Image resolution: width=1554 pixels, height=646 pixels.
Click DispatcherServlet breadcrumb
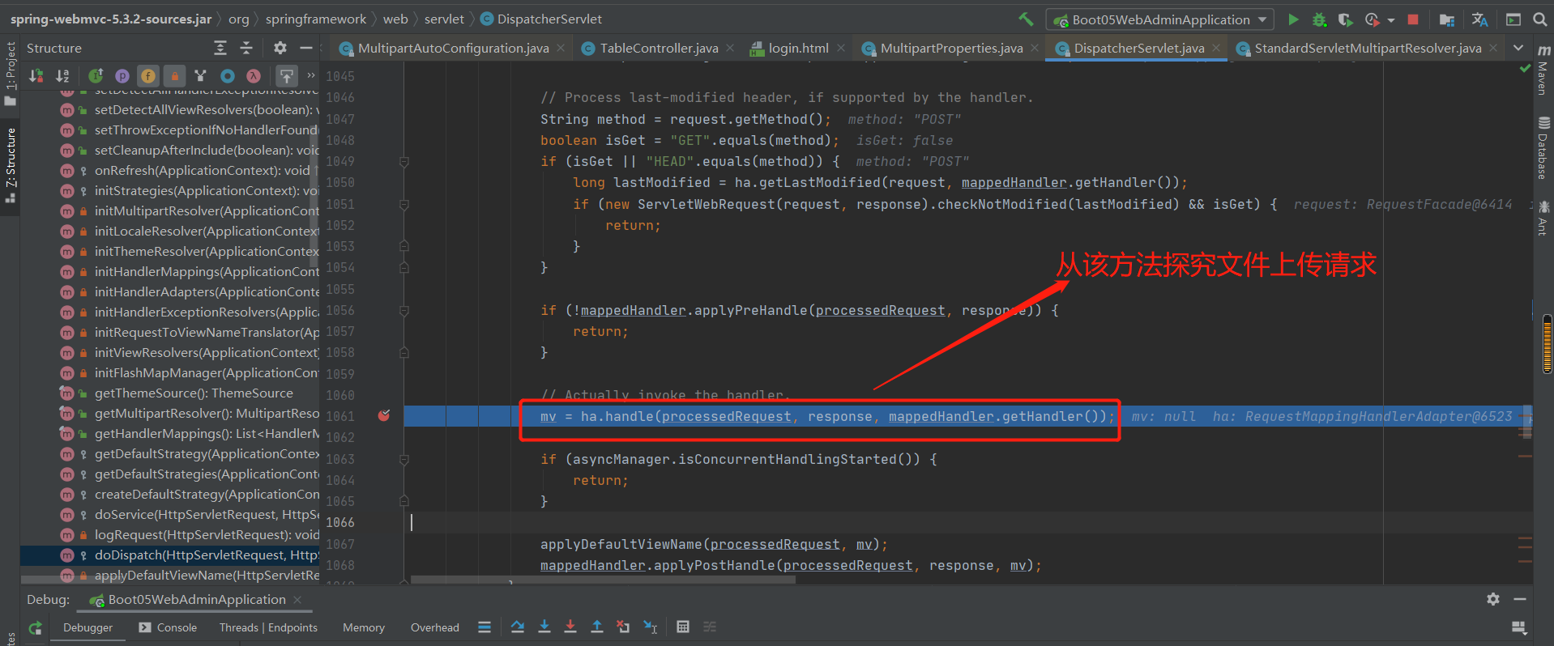pyautogui.click(x=541, y=19)
